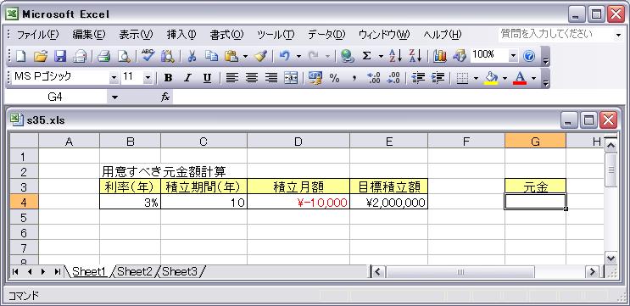Open borders style dropdown arrow
The width and height of the screenshot is (630, 306).
point(477,78)
